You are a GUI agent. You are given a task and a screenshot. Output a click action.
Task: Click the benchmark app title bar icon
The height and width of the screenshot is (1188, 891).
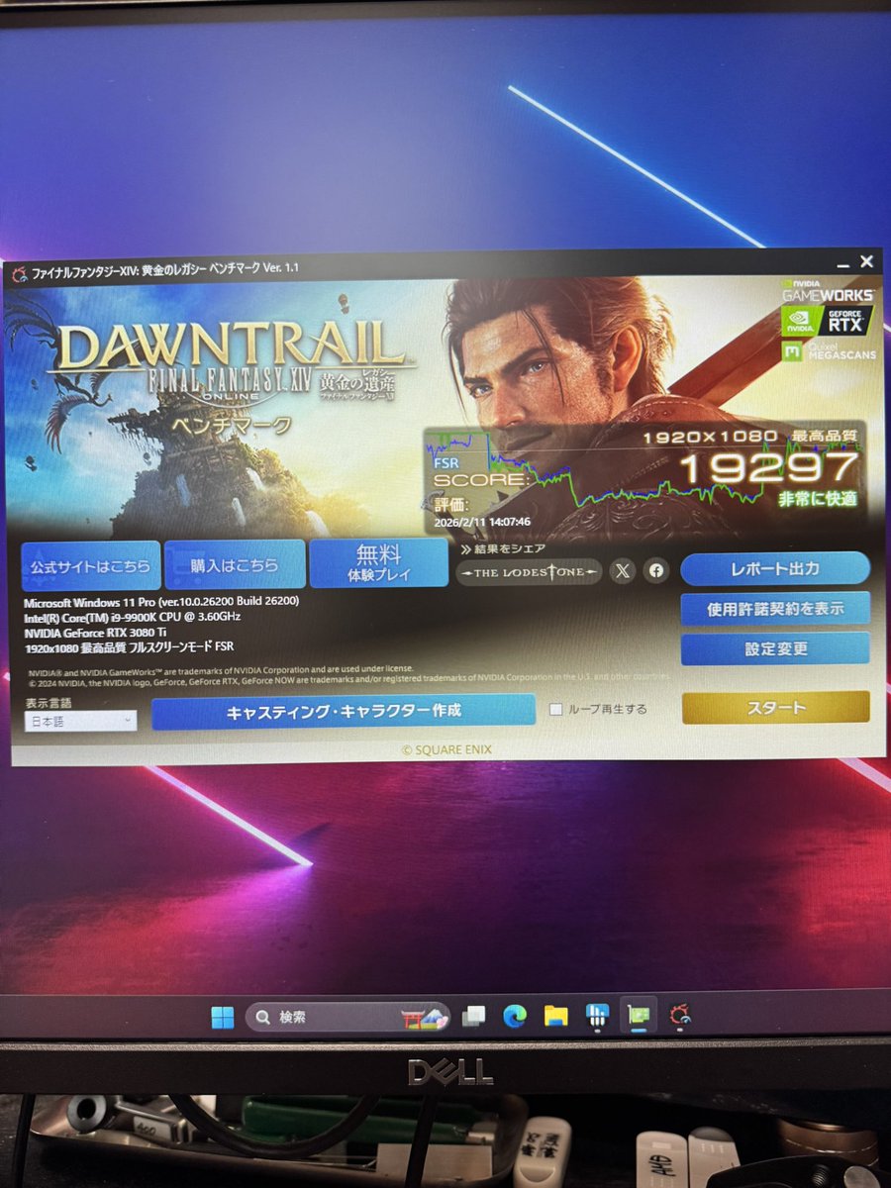pyautogui.click(x=19, y=273)
